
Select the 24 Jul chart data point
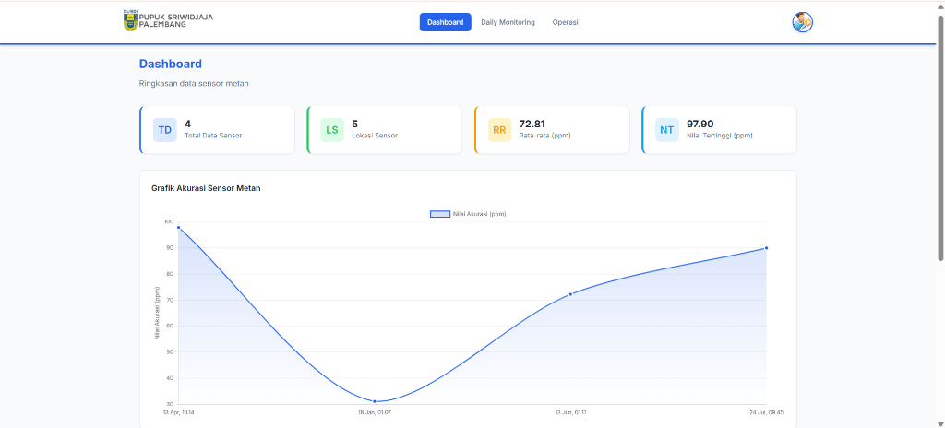(766, 248)
